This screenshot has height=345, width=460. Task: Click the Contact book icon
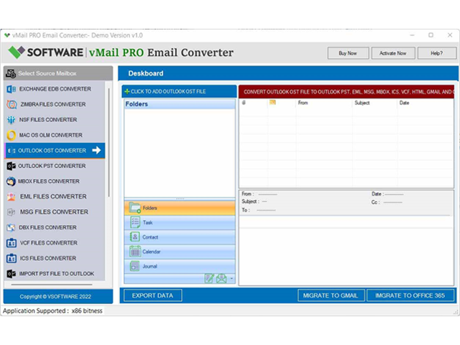135,236
